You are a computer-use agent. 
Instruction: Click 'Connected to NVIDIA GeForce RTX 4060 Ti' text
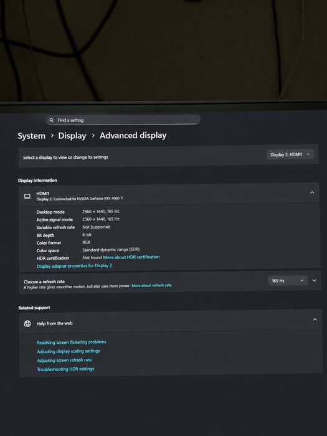click(x=88, y=199)
